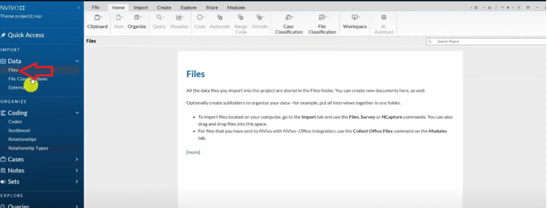The width and height of the screenshot is (547, 208).
Task: Collapse the Coding section chevron
Action: point(77,113)
